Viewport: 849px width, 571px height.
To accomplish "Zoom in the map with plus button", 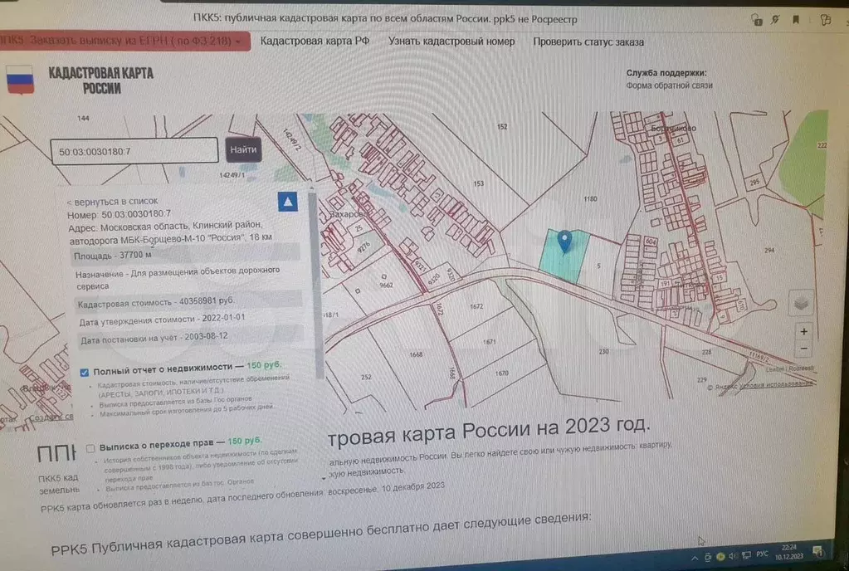I will click(x=803, y=331).
